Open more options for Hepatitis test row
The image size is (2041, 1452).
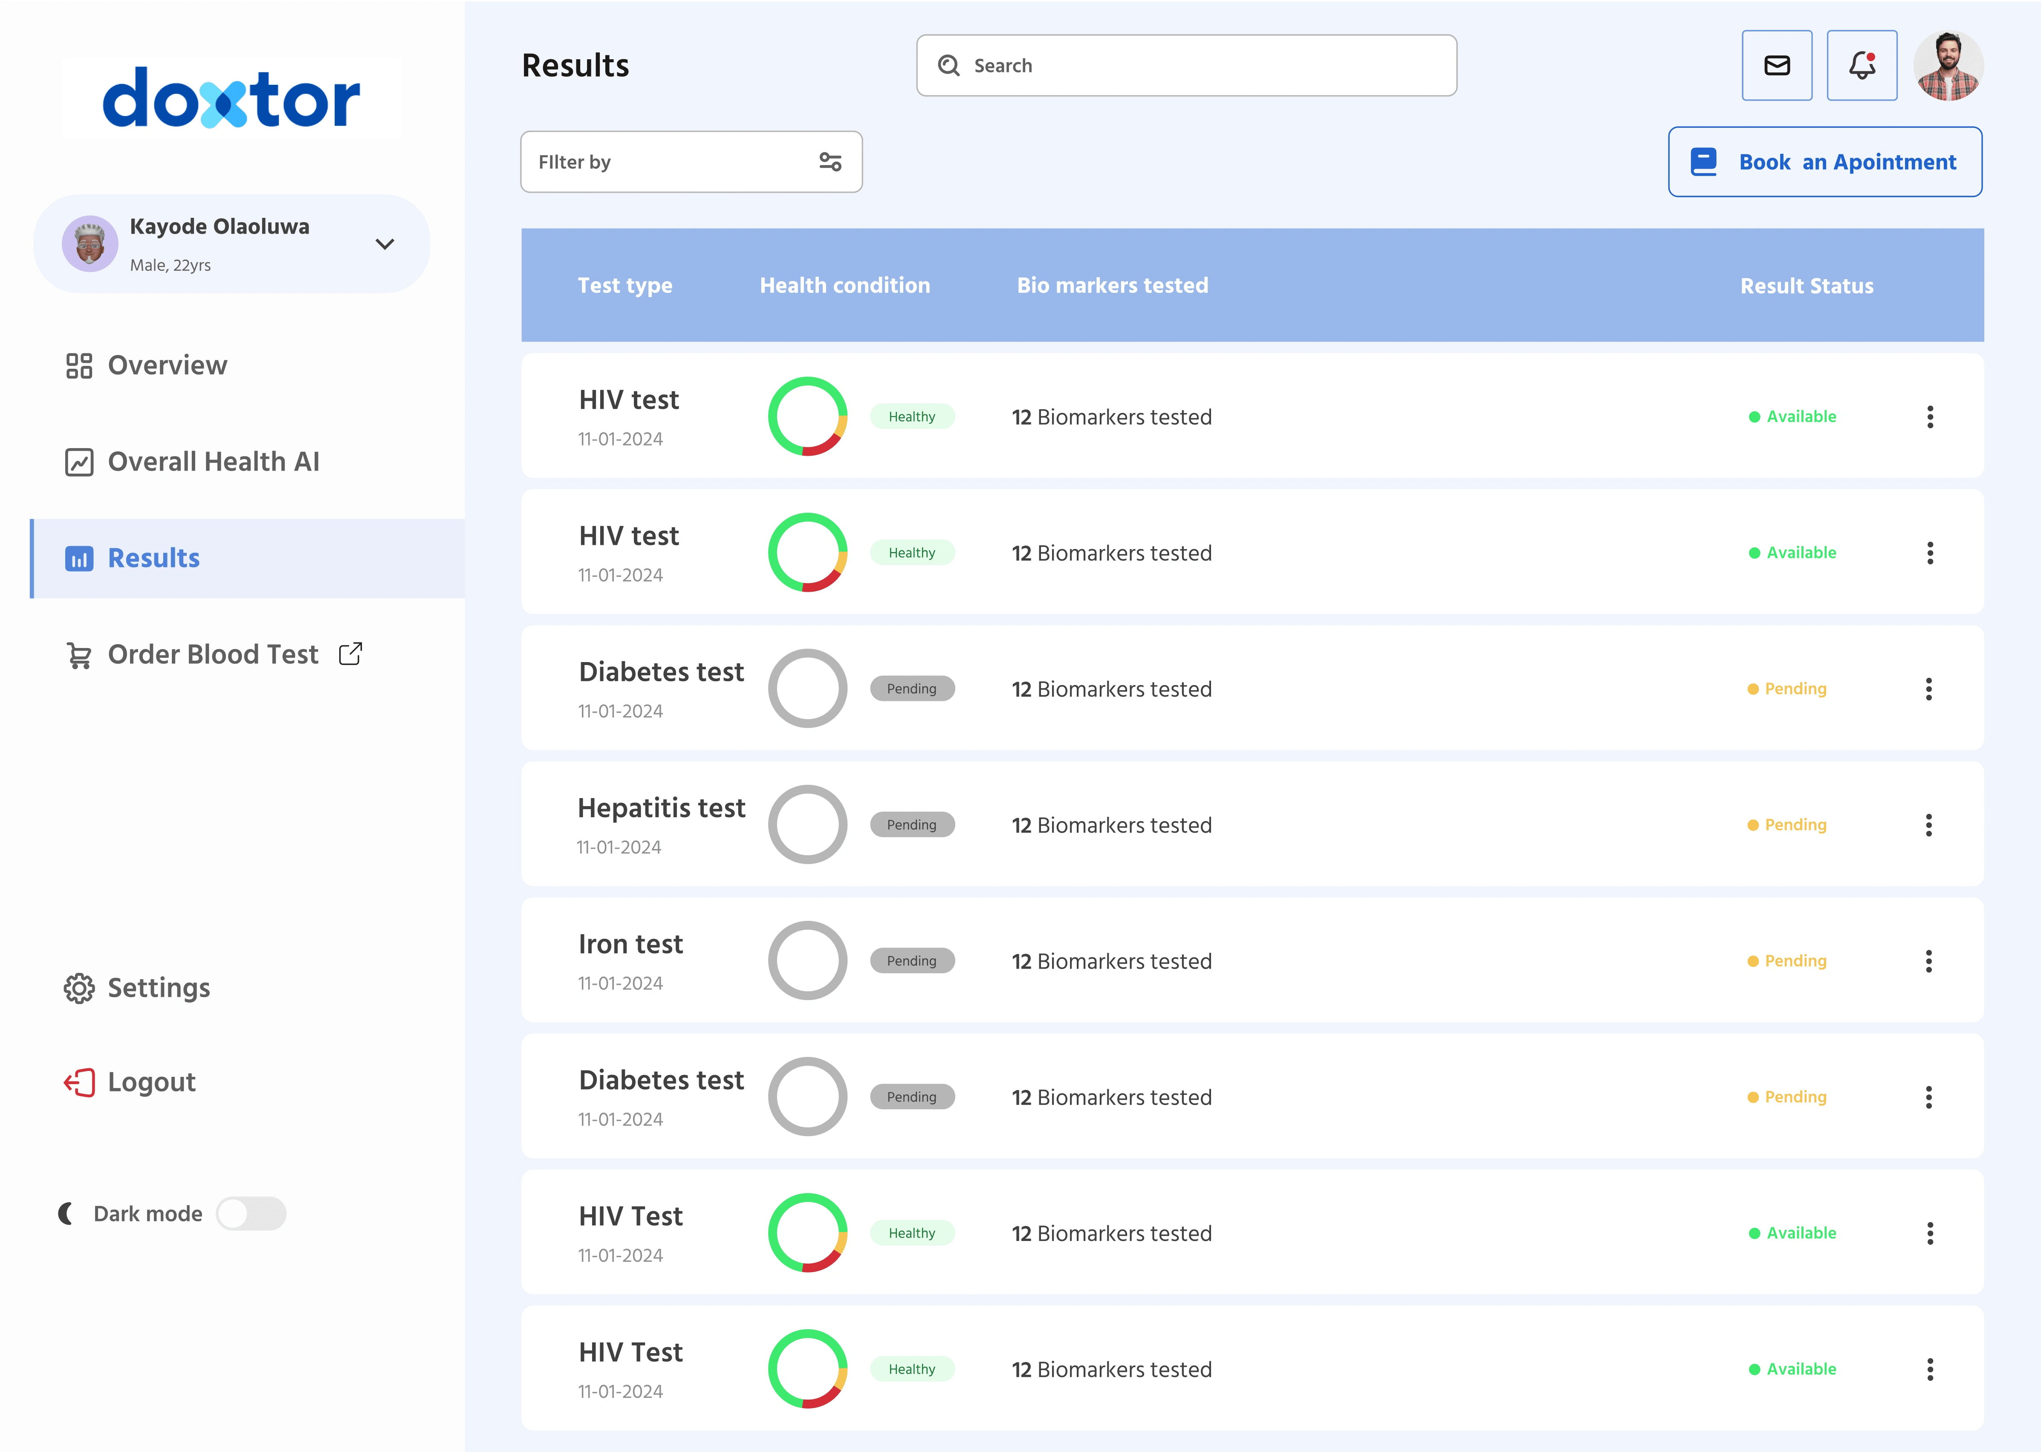[1928, 824]
